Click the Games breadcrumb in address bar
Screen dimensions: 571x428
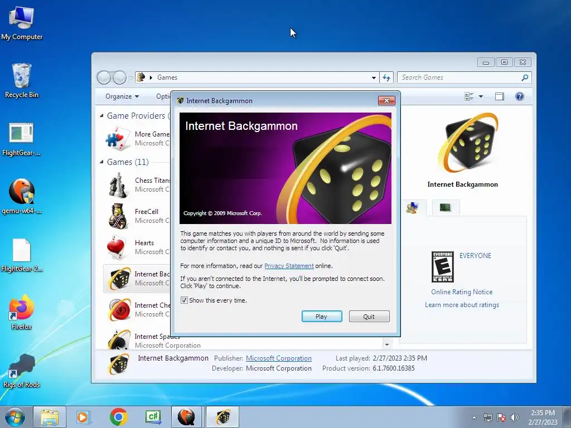point(167,77)
